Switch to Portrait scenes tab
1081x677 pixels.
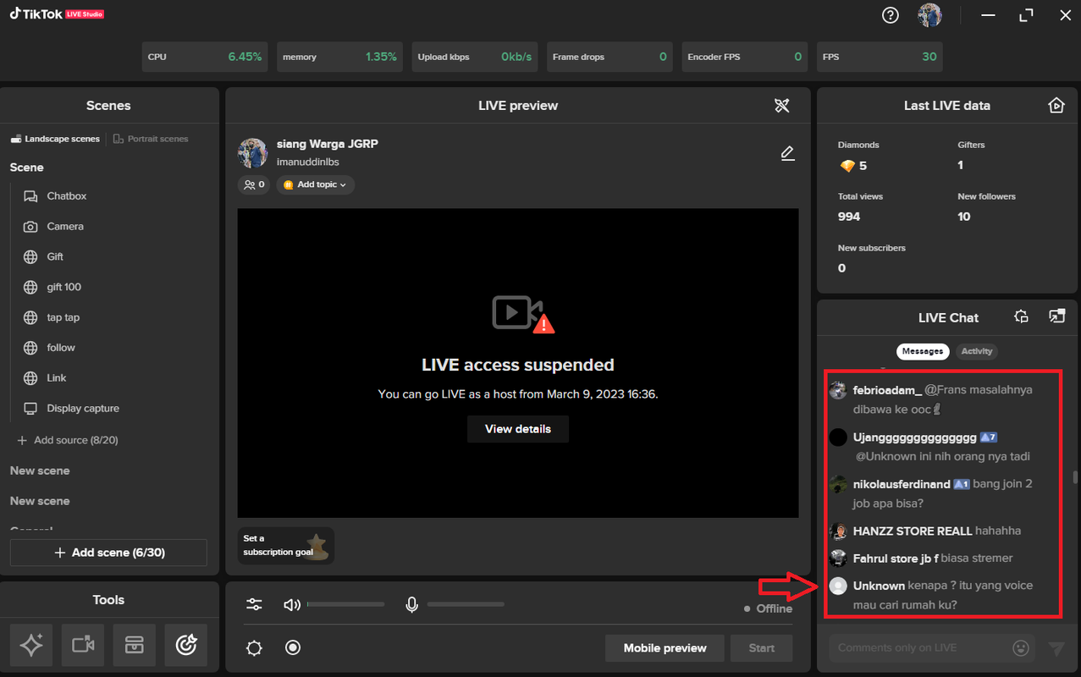coord(151,139)
